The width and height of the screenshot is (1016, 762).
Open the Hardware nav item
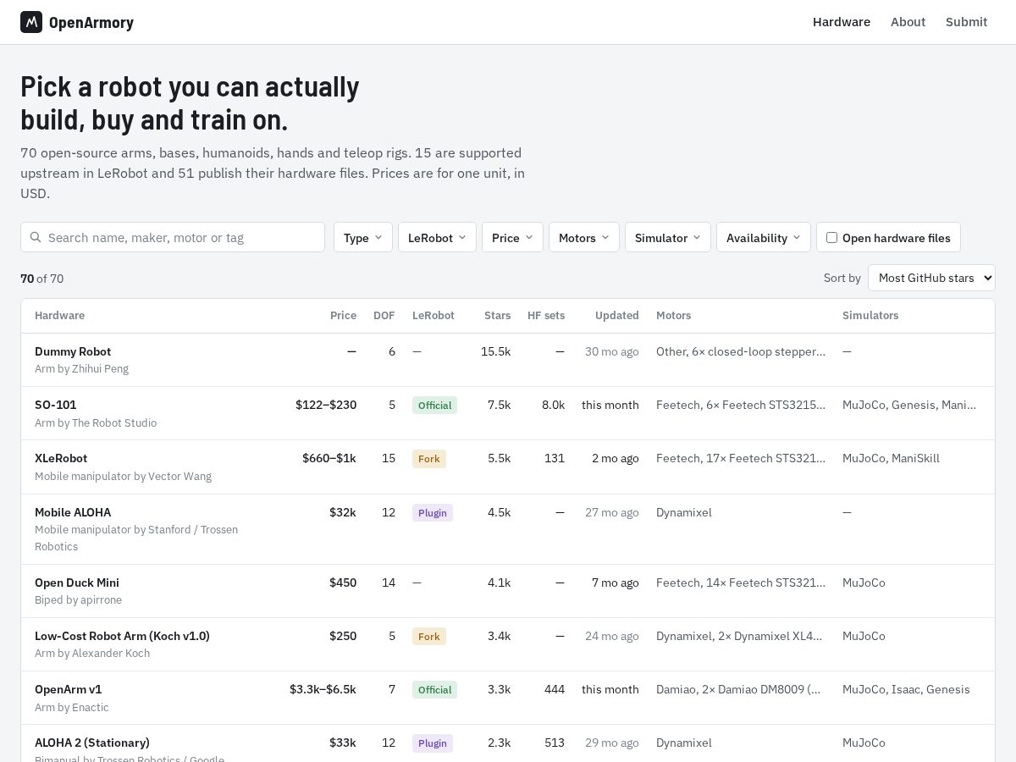point(842,22)
